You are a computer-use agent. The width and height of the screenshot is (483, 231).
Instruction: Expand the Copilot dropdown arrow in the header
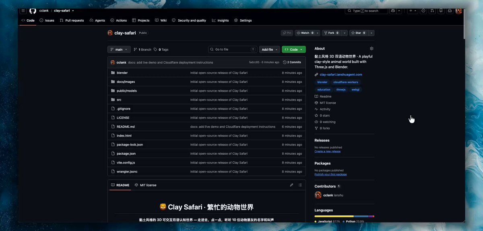click(399, 11)
